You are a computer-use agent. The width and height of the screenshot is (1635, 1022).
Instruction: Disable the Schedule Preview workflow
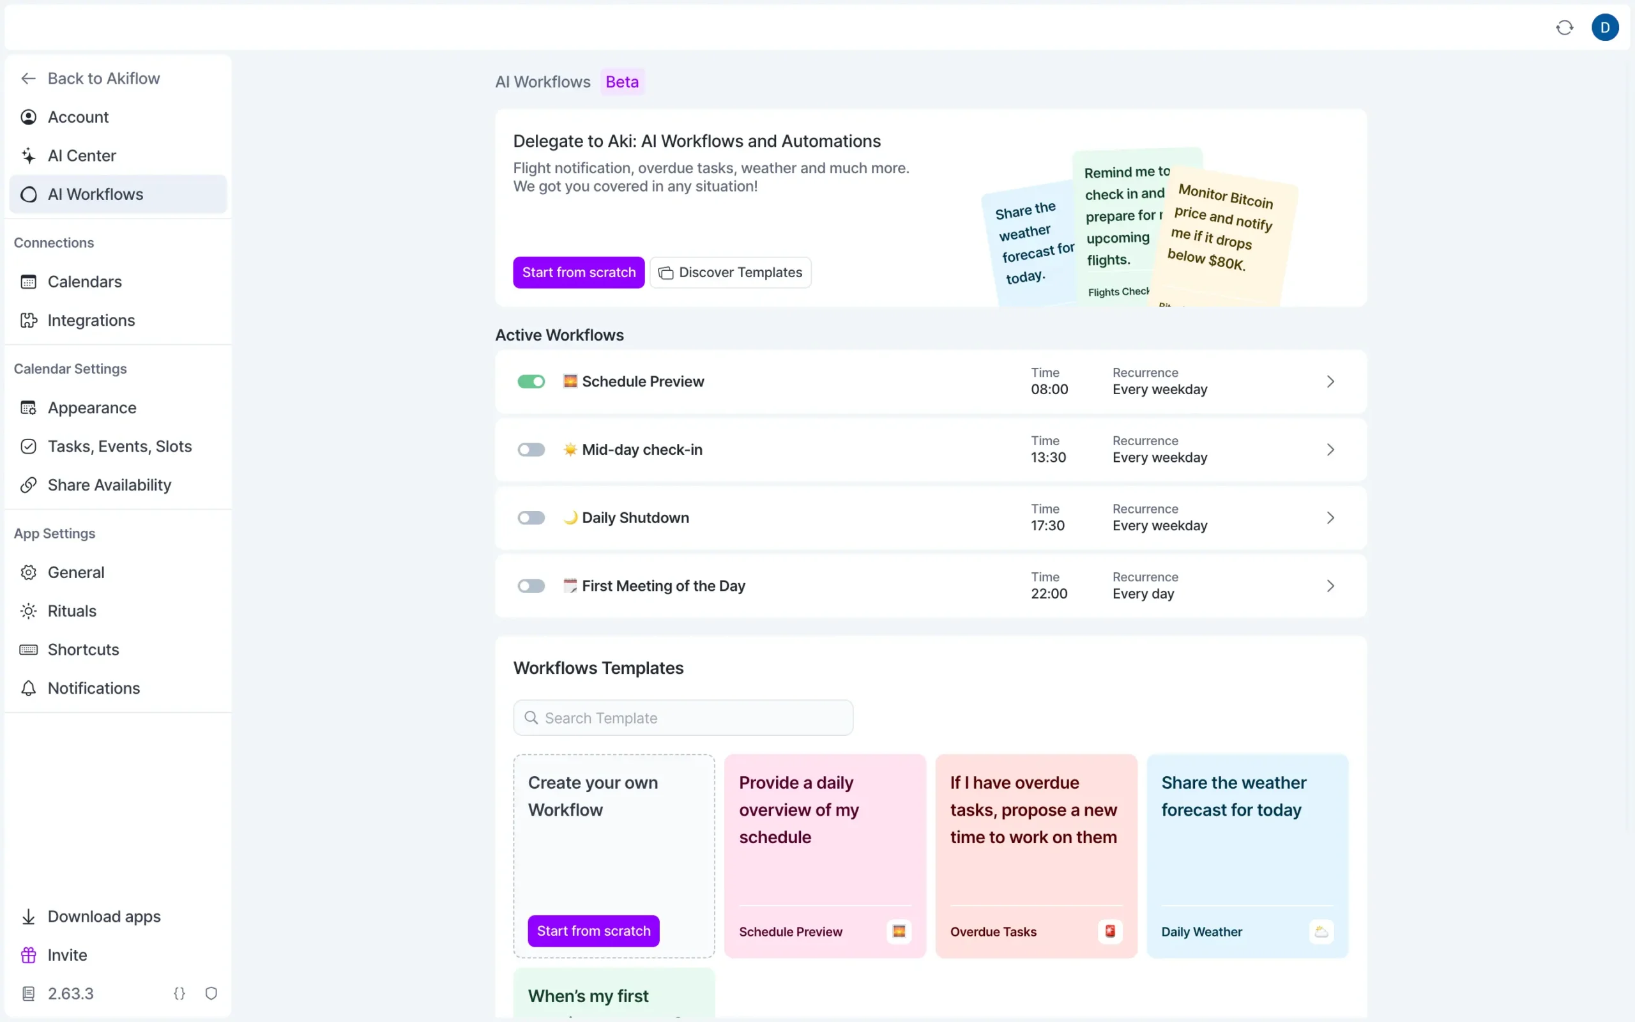coord(531,381)
